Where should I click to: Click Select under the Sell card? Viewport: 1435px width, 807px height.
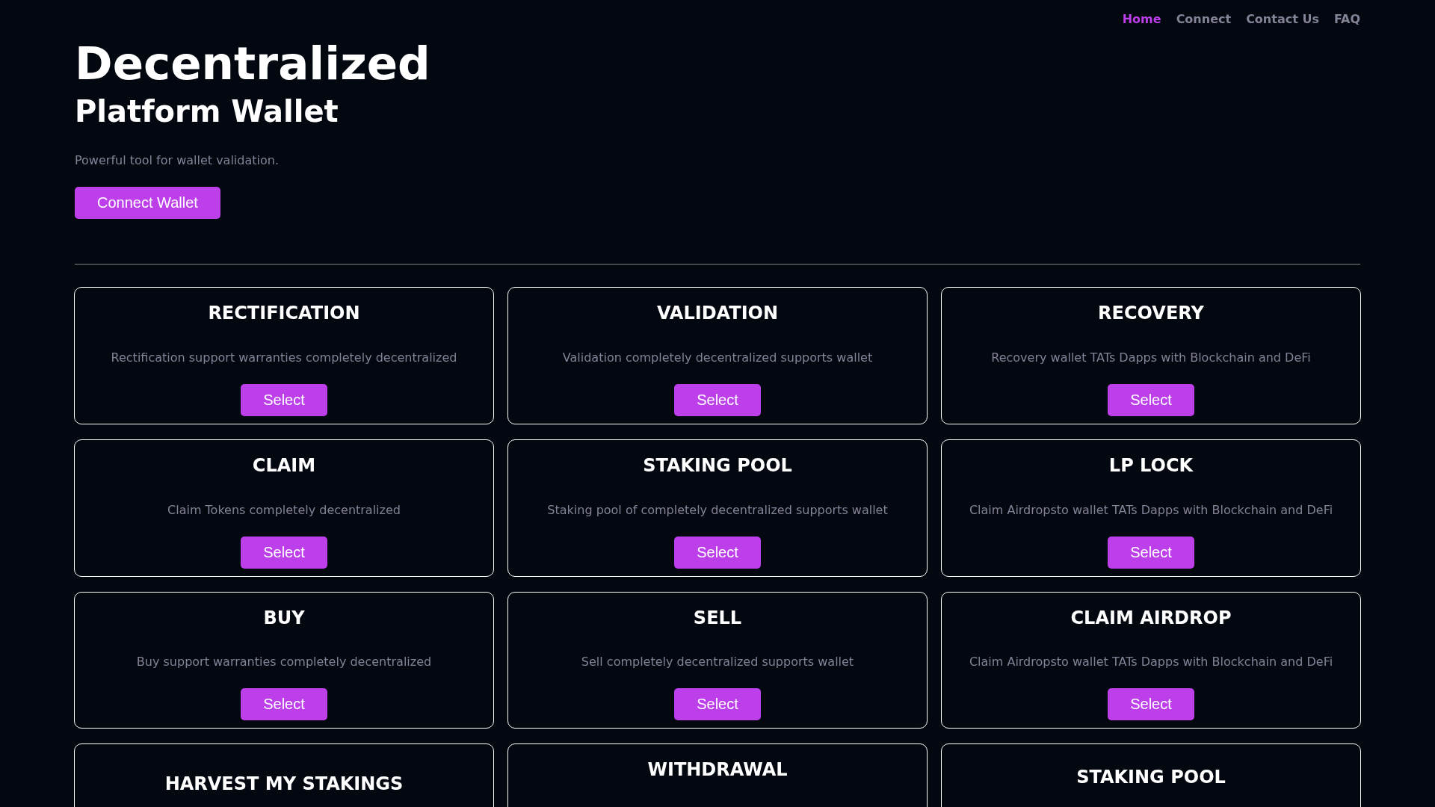coord(717,705)
